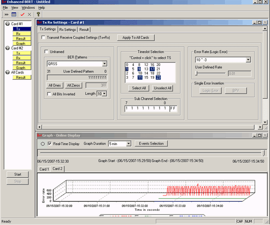
Task: Open the View menu
Action: tap(15, 8)
